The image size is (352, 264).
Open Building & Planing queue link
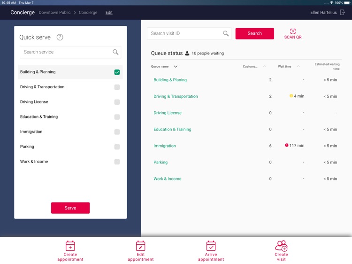pyautogui.click(x=170, y=80)
